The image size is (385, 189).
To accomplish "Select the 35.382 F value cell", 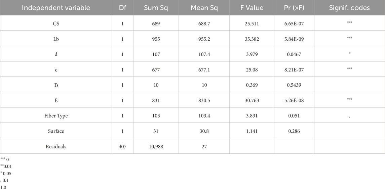I will click(x=251, y=39).
